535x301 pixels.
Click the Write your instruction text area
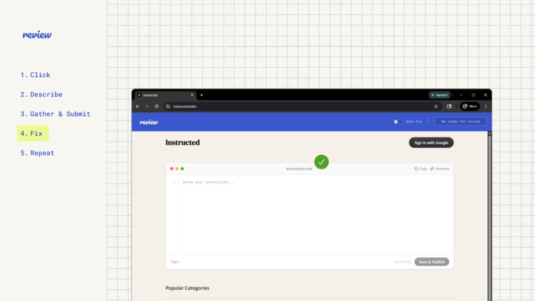point(315,214)
